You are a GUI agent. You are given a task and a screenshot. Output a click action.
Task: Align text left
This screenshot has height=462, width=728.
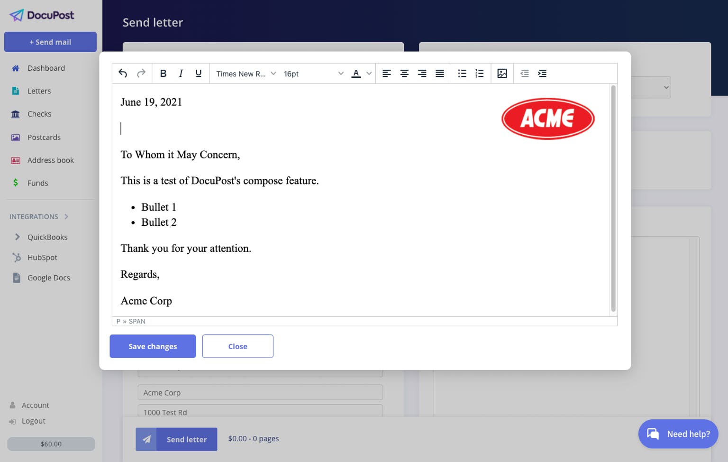(387, 74)
